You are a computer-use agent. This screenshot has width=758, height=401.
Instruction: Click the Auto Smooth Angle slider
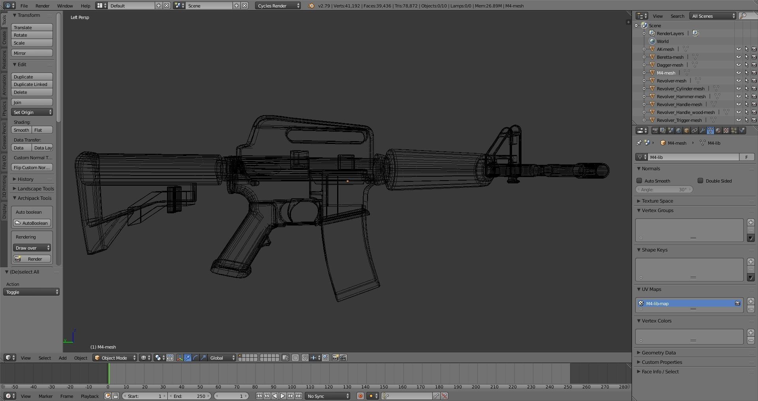coord(664,190)
